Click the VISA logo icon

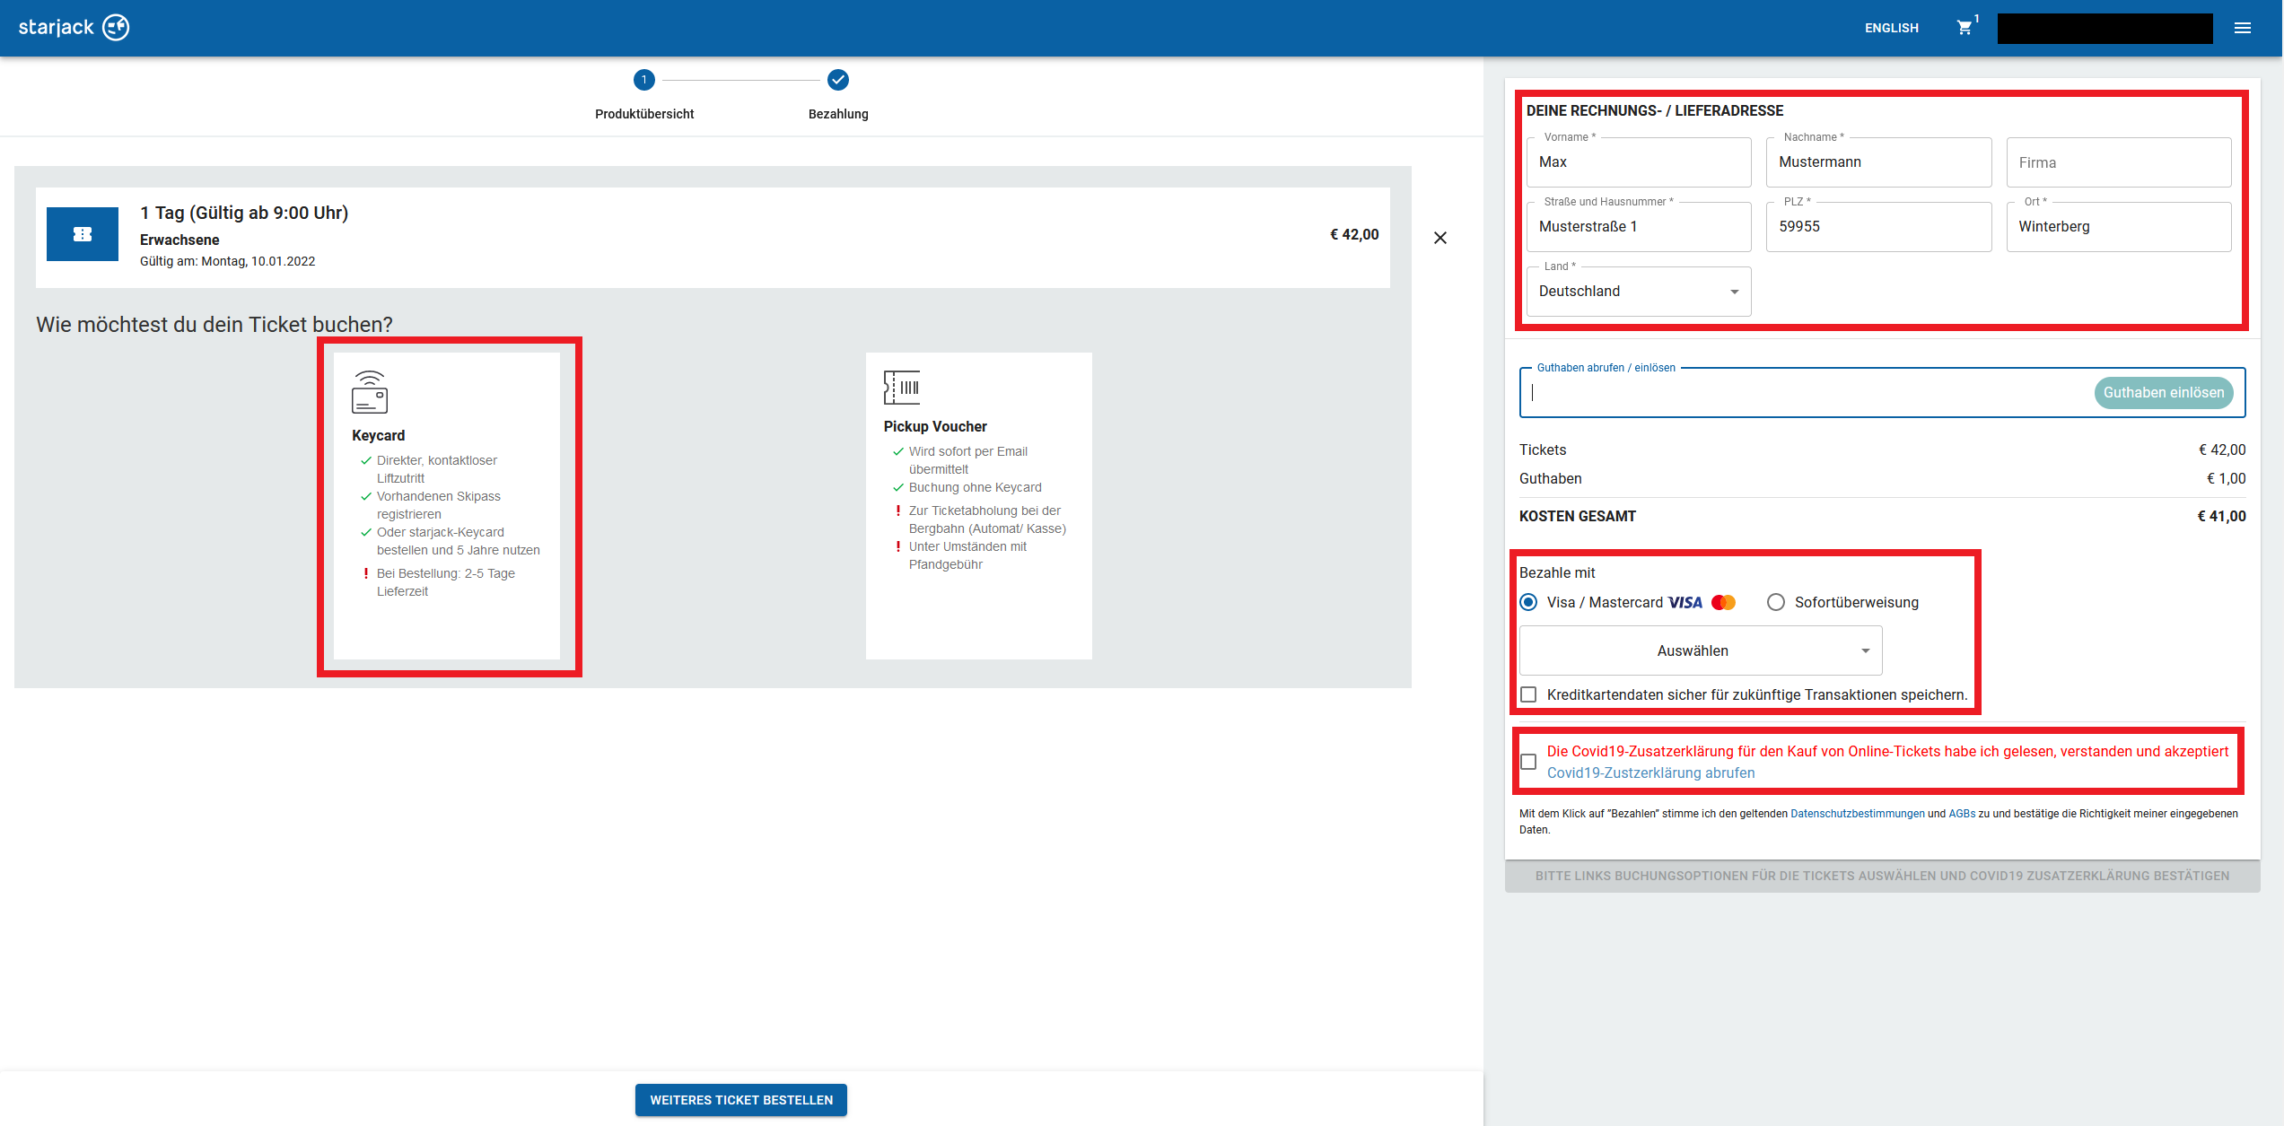[x=1685, y=603]
